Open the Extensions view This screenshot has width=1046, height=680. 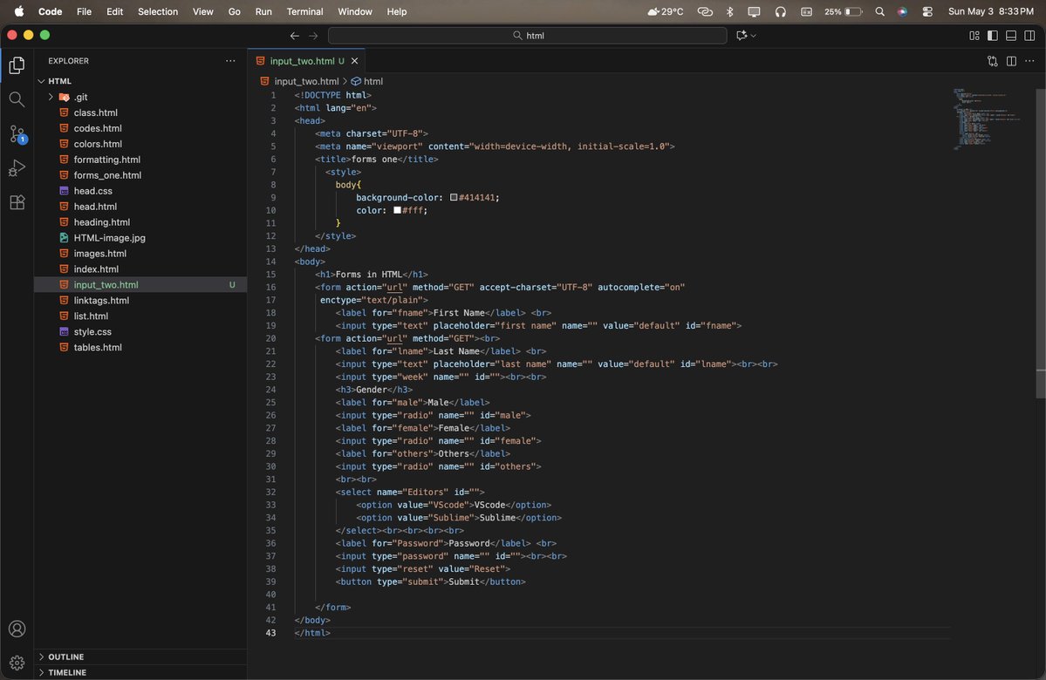point(17,202)
